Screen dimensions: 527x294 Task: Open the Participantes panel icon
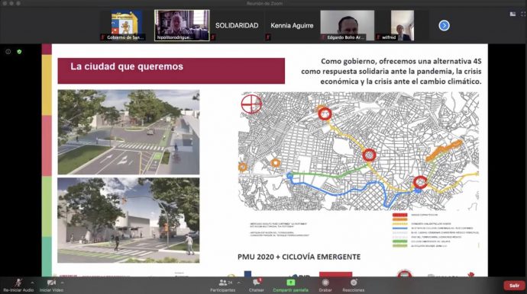click(222, 283)
